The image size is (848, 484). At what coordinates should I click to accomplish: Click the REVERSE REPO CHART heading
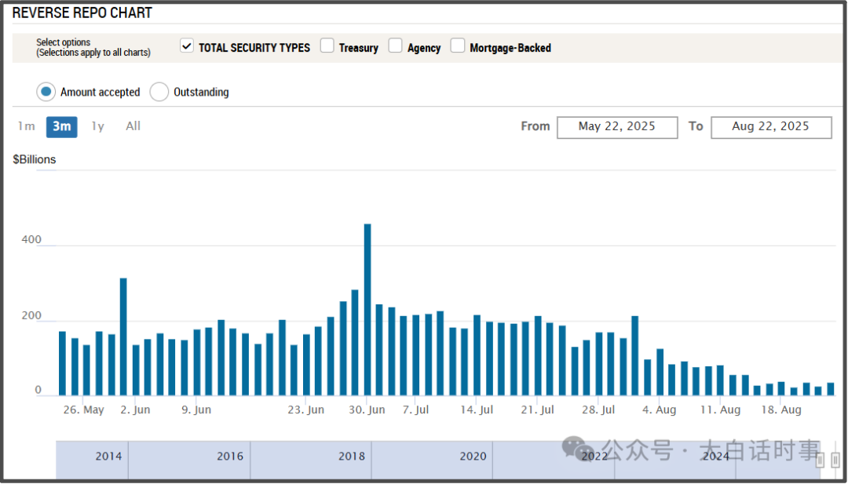tap(82, 13)
